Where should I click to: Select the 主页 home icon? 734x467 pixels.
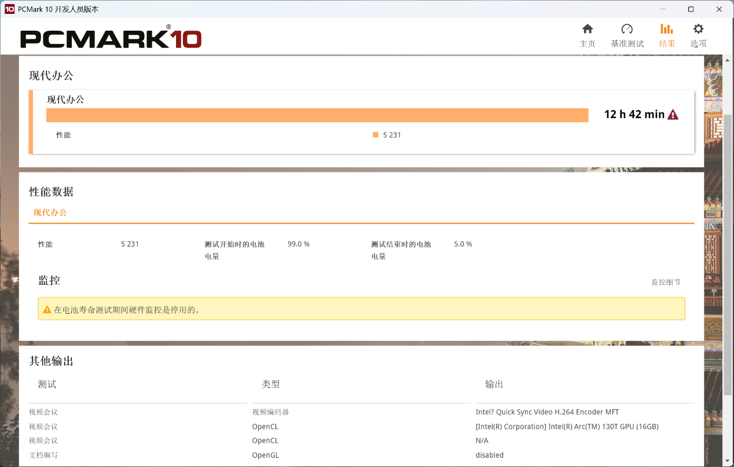588,28
